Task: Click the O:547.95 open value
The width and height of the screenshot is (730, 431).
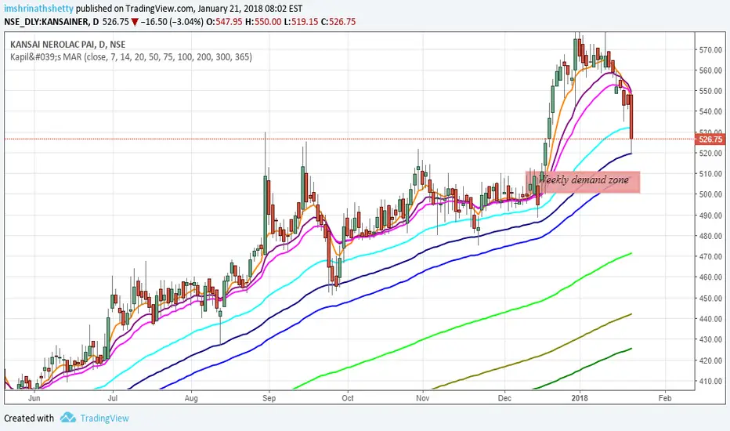Action: [x=224, y=21]
